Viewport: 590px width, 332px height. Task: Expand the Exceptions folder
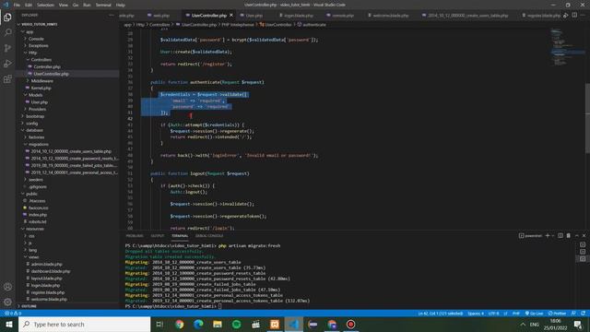[x=38, y=45]
